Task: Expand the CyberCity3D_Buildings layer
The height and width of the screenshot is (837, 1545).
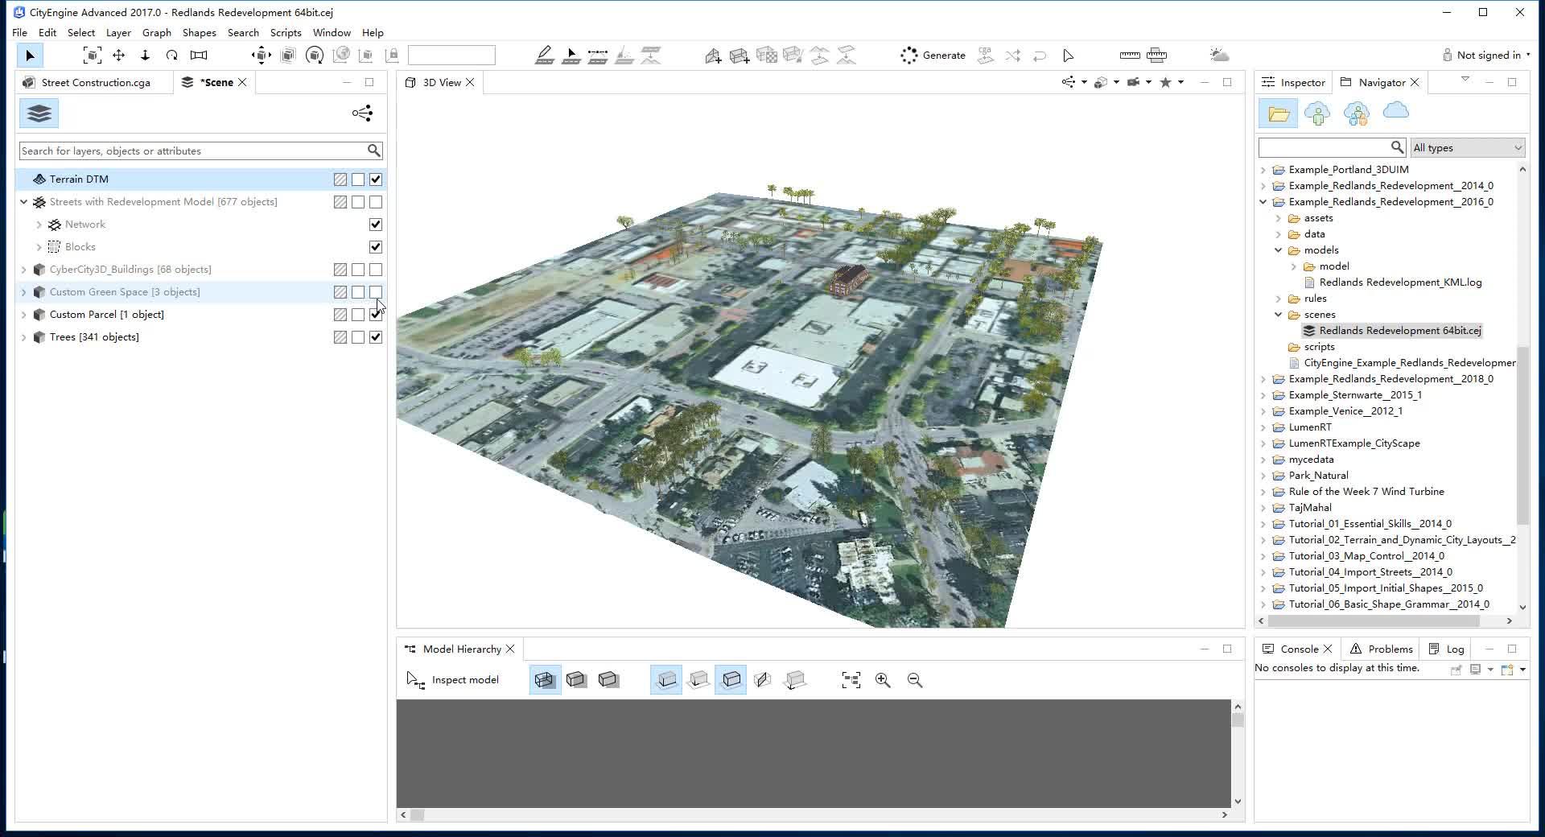Action: pos(23,270)
